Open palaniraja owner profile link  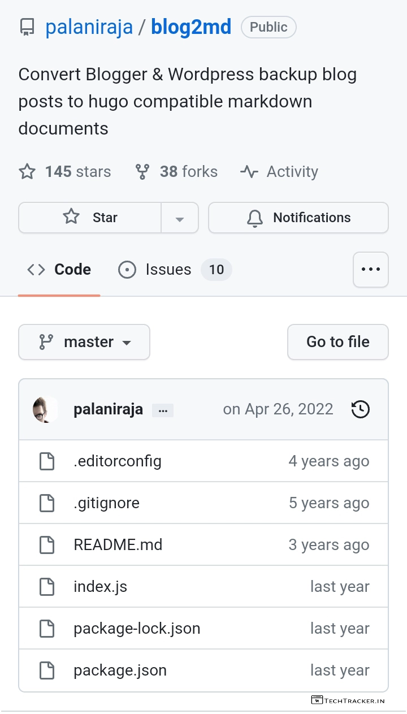(89, 27)
